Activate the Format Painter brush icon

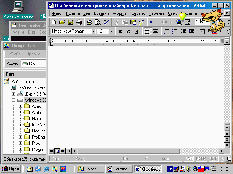[x=142, y=22]
